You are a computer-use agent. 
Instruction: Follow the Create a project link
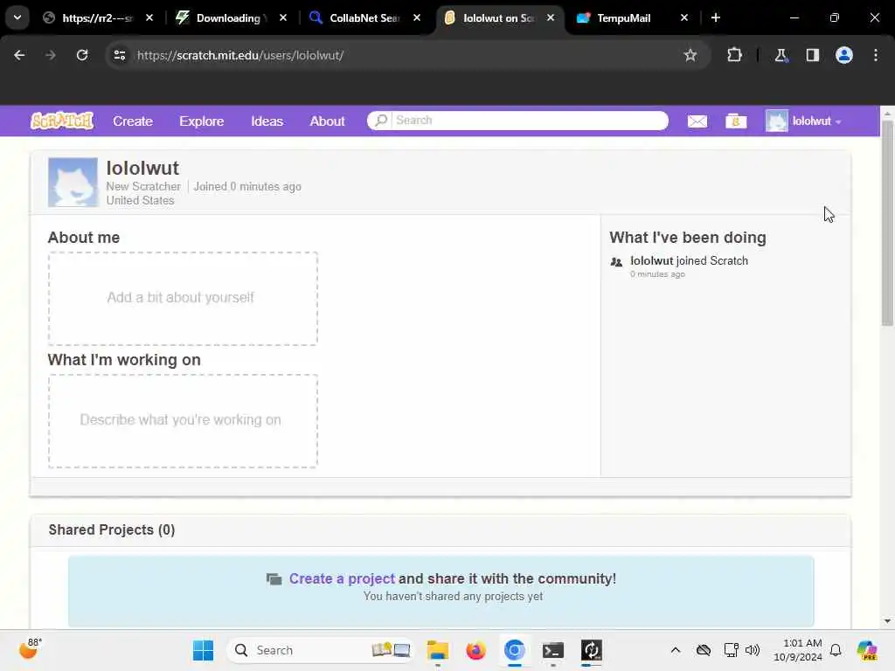pos(342,578)
